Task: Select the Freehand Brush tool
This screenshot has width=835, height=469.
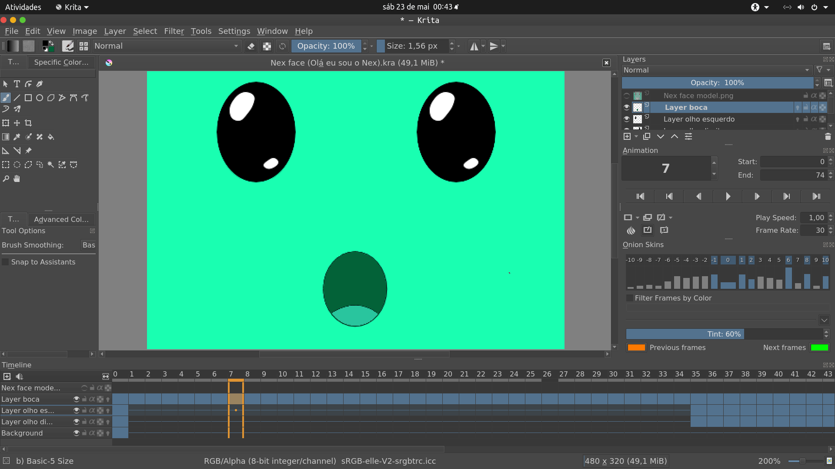Action: [x=6, y=98]
